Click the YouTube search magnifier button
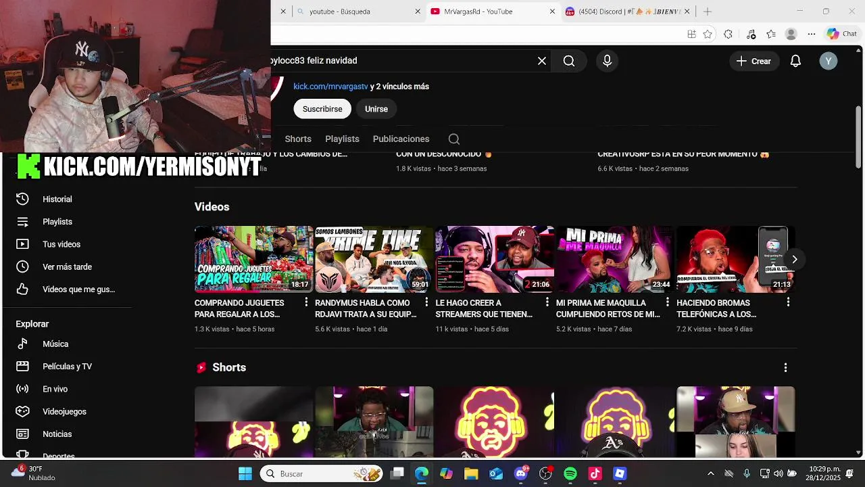 [569, 61]
